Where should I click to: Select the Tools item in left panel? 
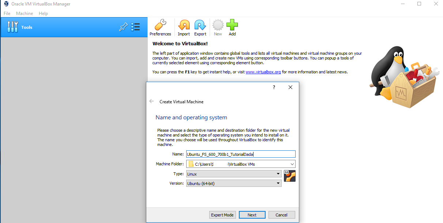click(27, 27)
